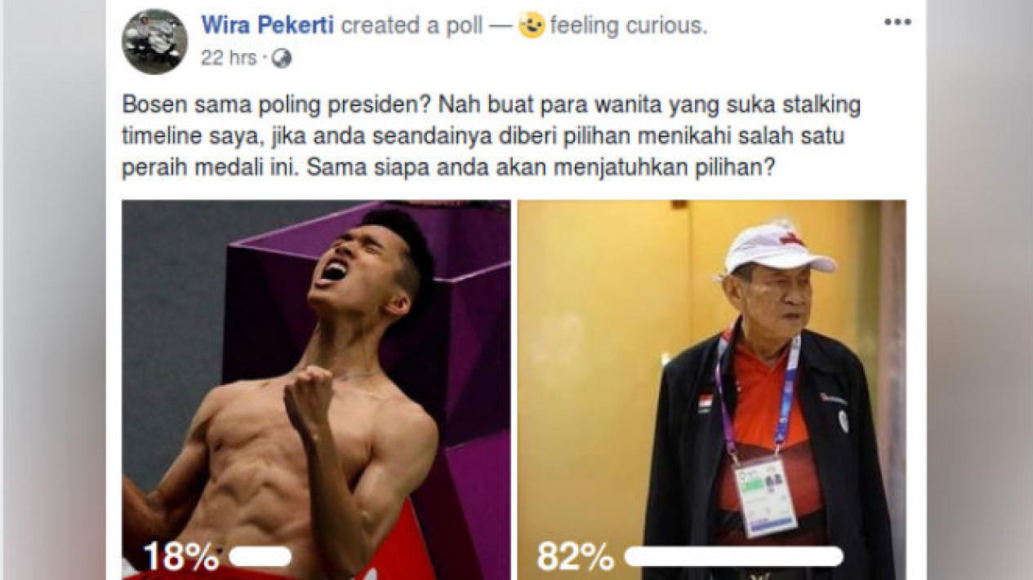Vote for the man in white cap option

(711, 390)
